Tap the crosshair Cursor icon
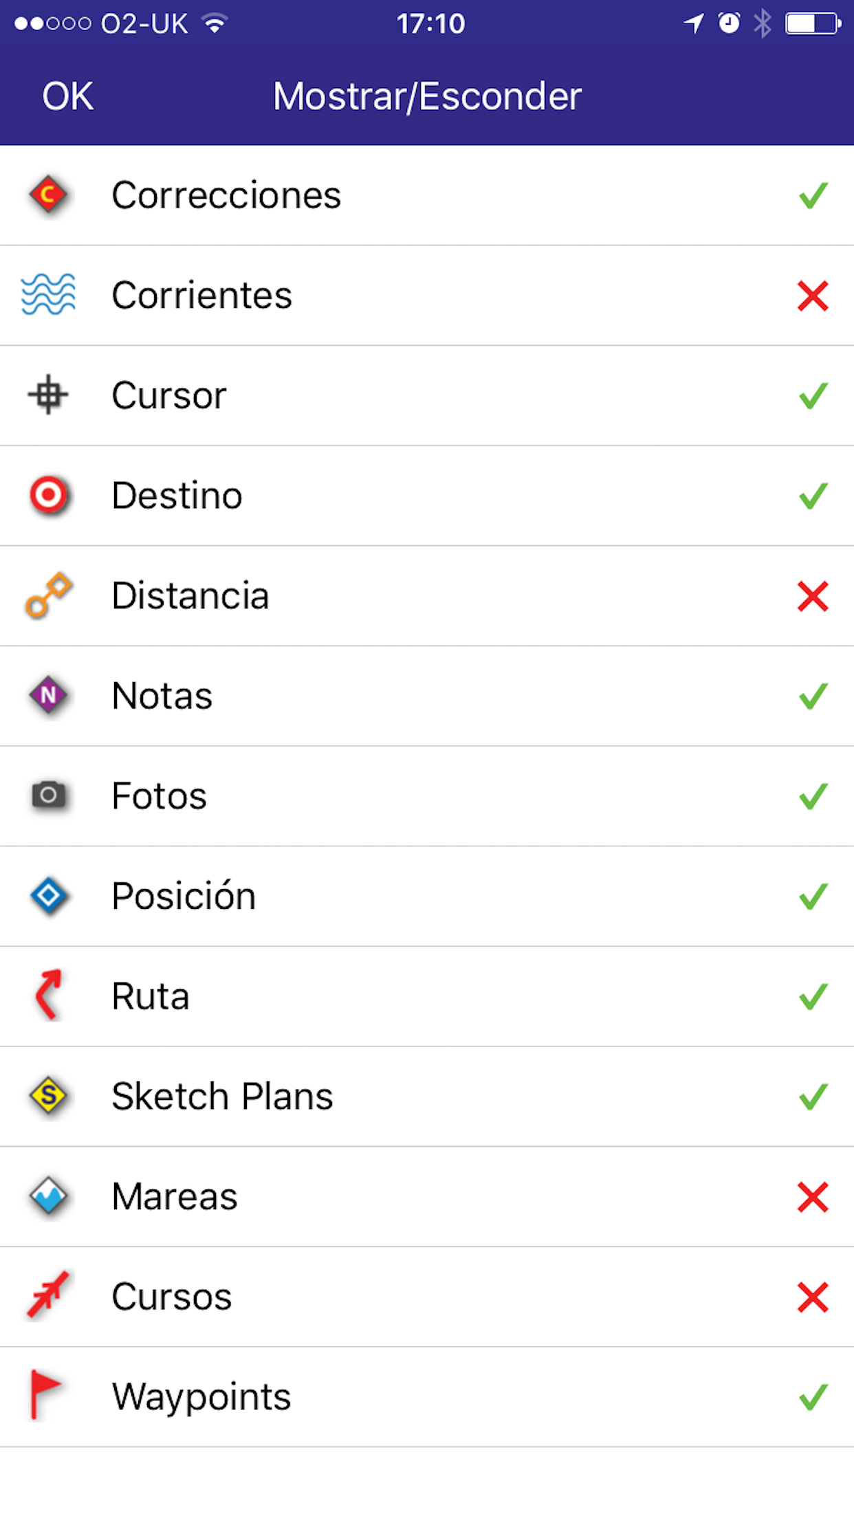Image resolution: width=854 pixels, height=1518 pixels. point(48,395)
